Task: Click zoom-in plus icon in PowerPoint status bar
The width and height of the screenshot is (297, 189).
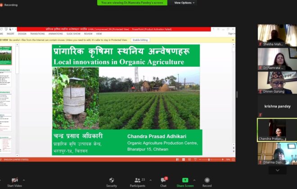Action: (x=223, y=160)
